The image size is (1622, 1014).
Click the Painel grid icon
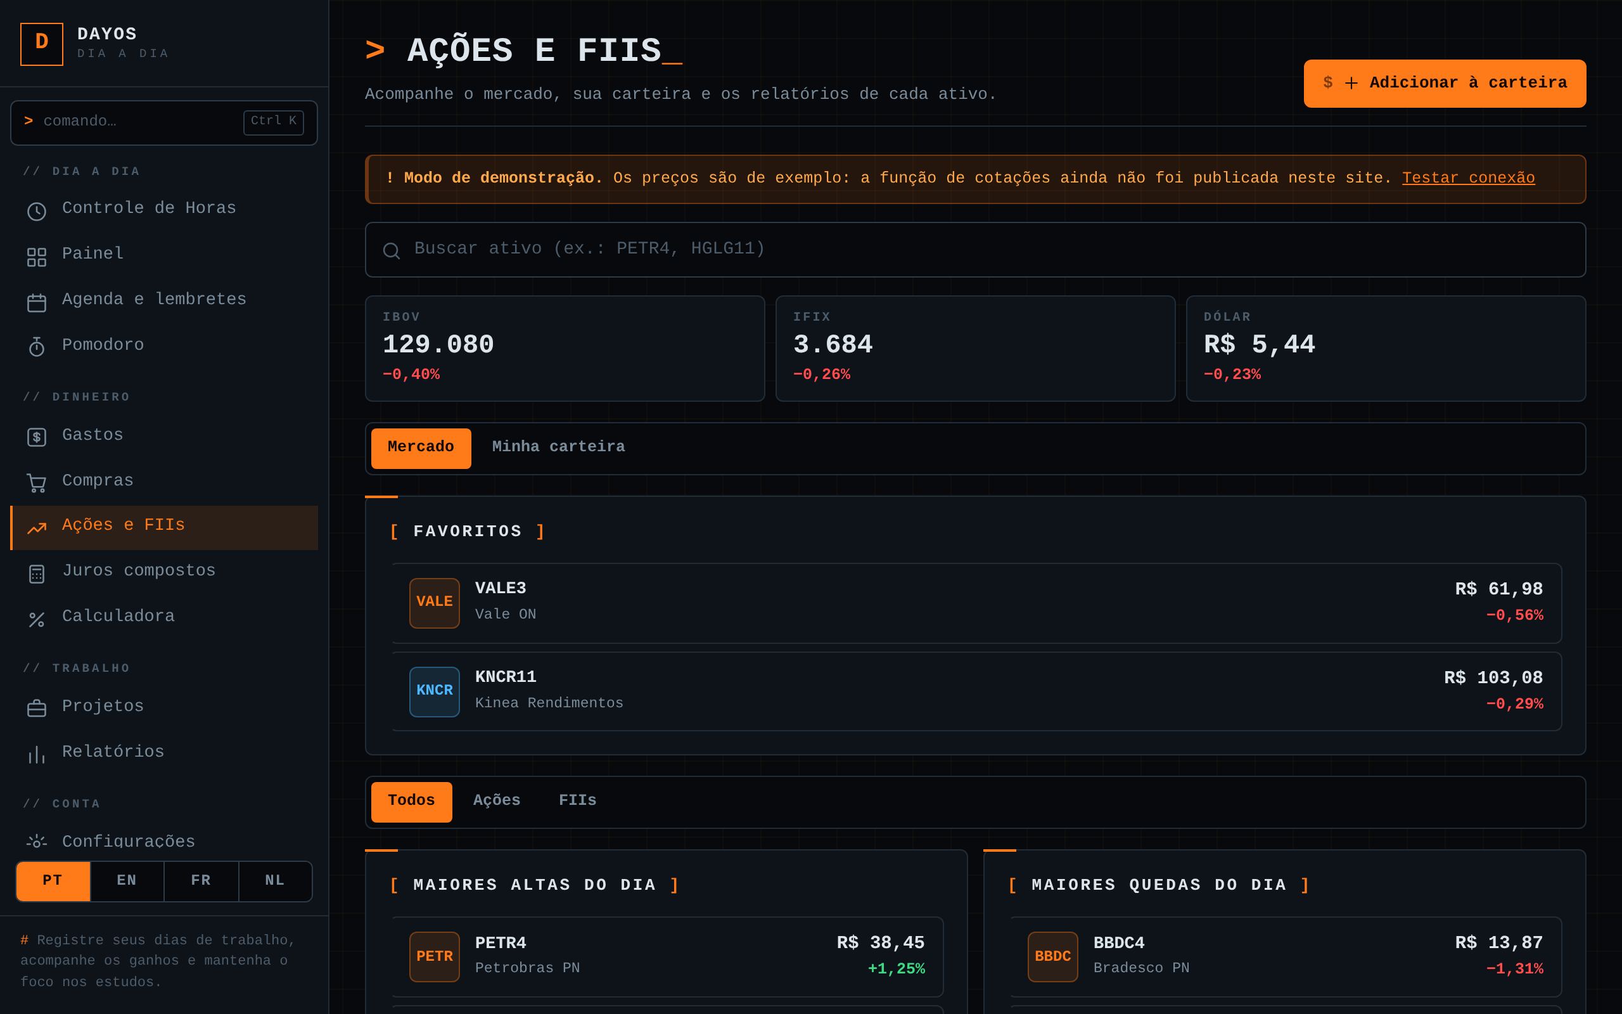coord(36,257)
